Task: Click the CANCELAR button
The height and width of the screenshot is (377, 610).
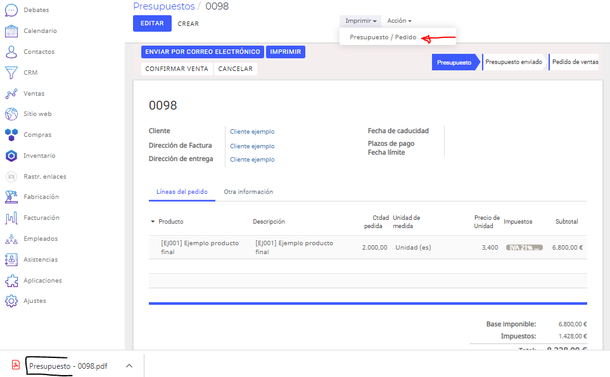Action: tap(236, 69)
